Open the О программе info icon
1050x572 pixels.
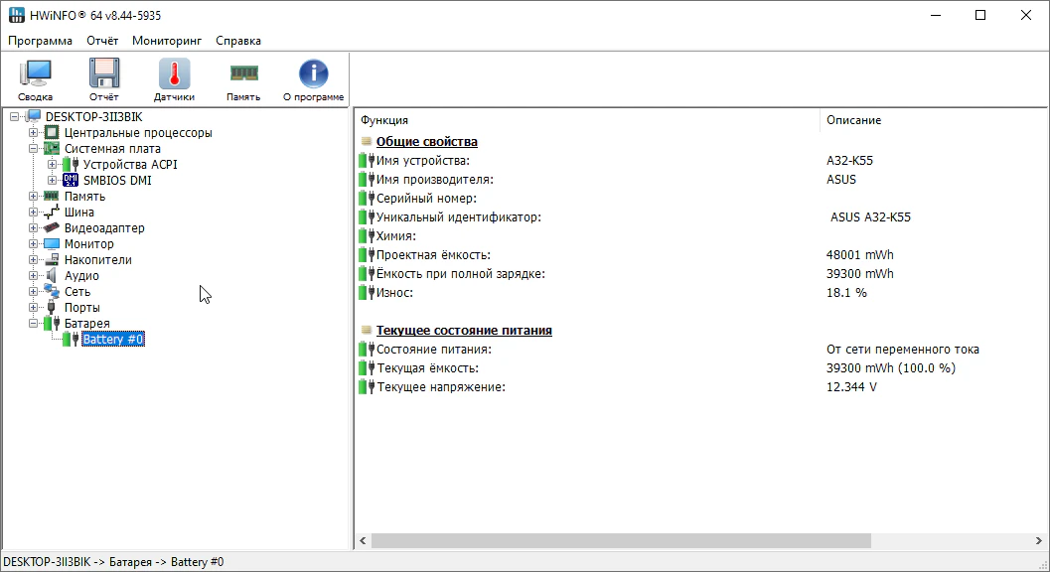(313, 78)
